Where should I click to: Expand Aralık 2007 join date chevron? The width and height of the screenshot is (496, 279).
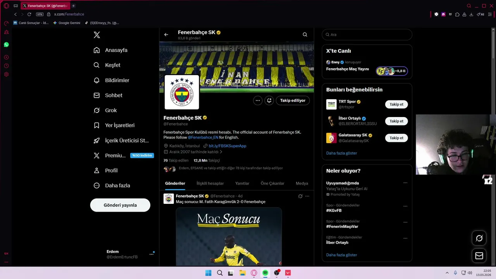221,152
